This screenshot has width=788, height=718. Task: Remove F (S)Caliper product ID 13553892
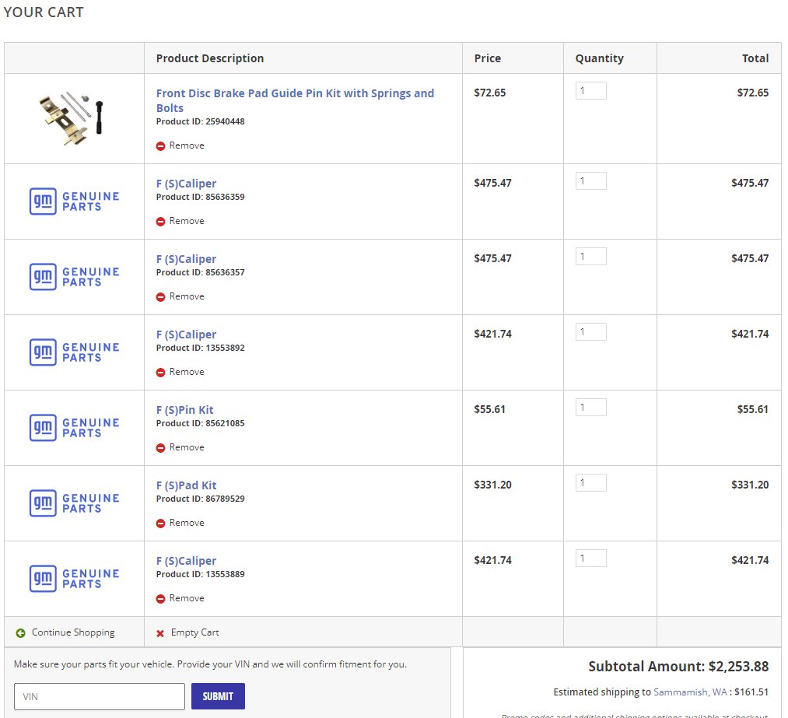pos(180,372)
